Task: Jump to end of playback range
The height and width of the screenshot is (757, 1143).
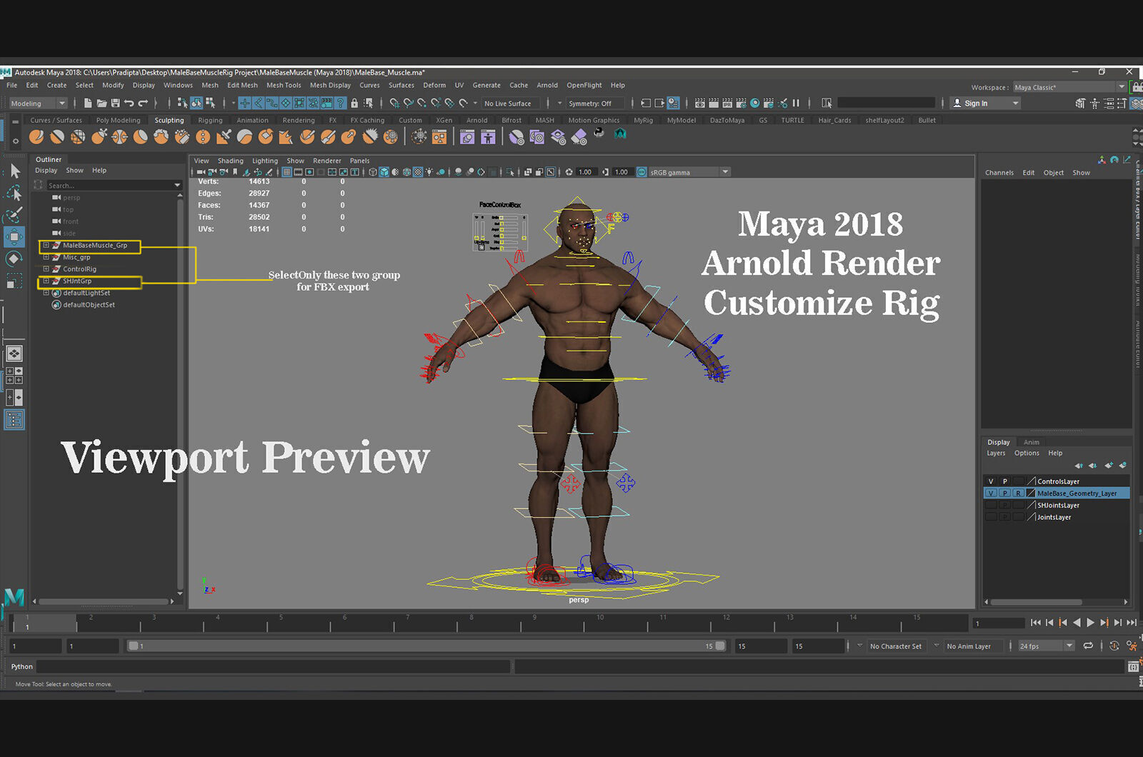Action: point(1132,623)
